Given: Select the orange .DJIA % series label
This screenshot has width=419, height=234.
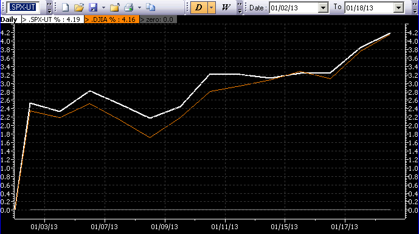Looking at the screenshot, I should [112, 19].
